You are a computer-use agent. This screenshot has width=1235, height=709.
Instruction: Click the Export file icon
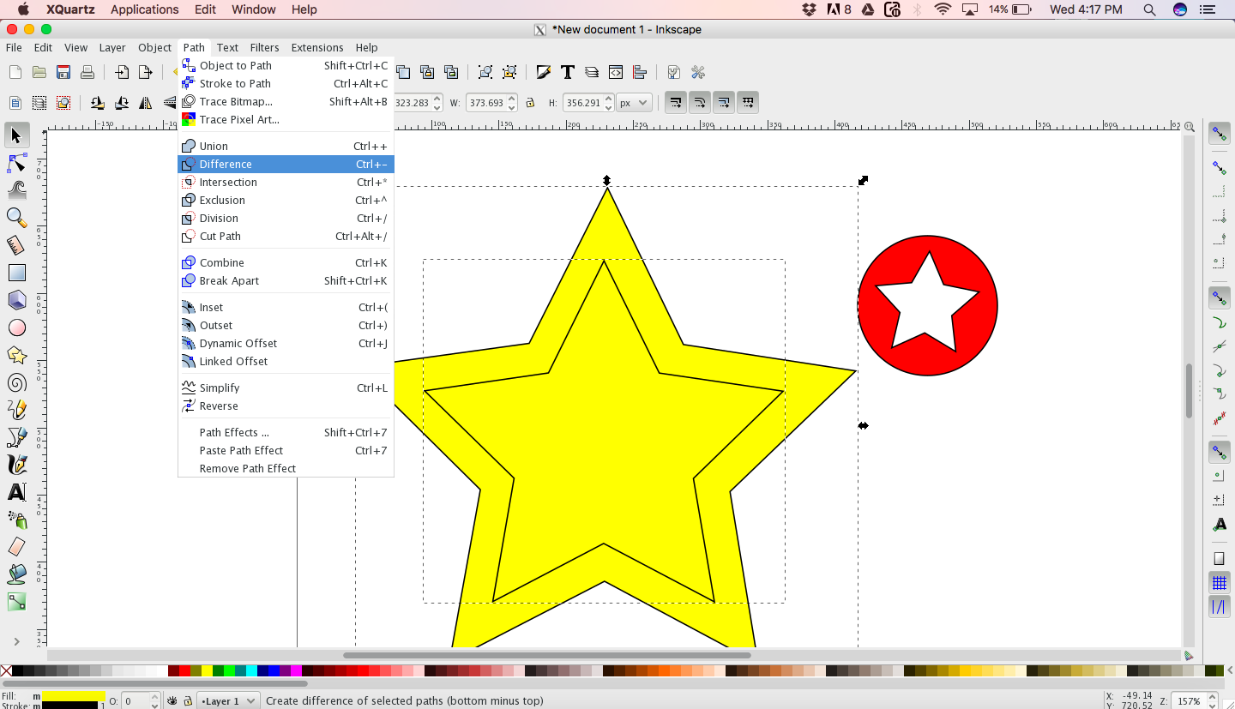(147, 72)
